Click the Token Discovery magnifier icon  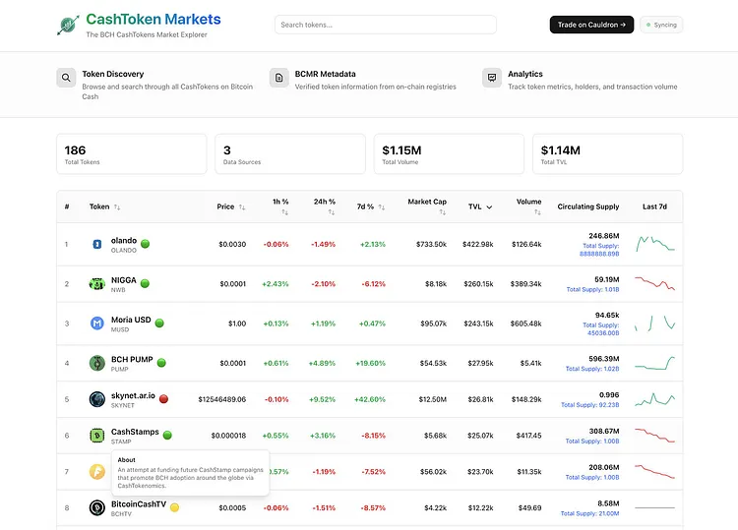pos(66,78)
